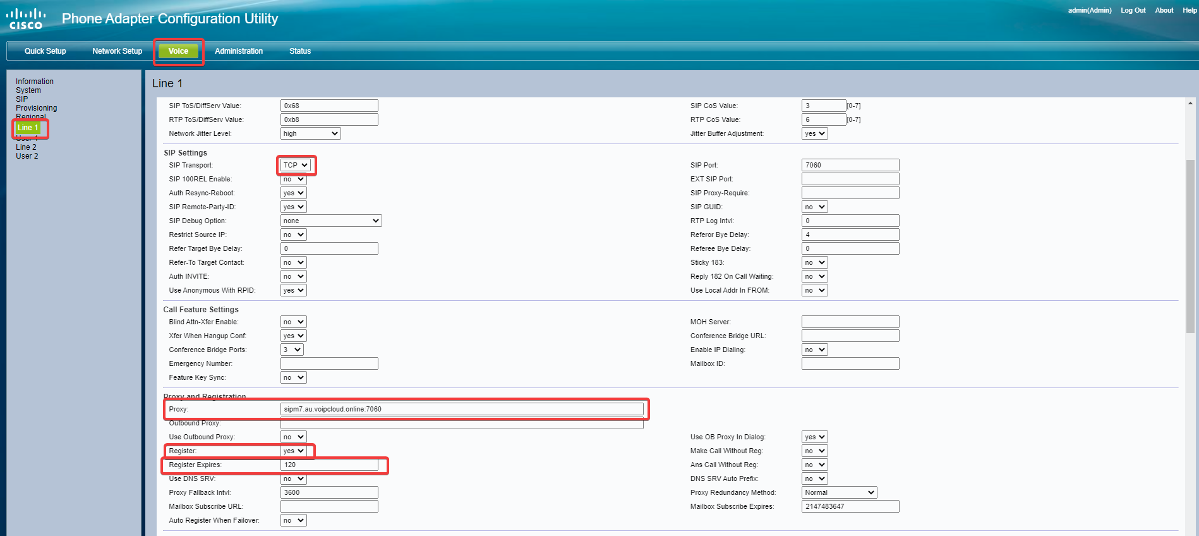Click the SIP ToS/DiffServ Value field
This screenshot has height=536, width=1199.
(329, 106)
